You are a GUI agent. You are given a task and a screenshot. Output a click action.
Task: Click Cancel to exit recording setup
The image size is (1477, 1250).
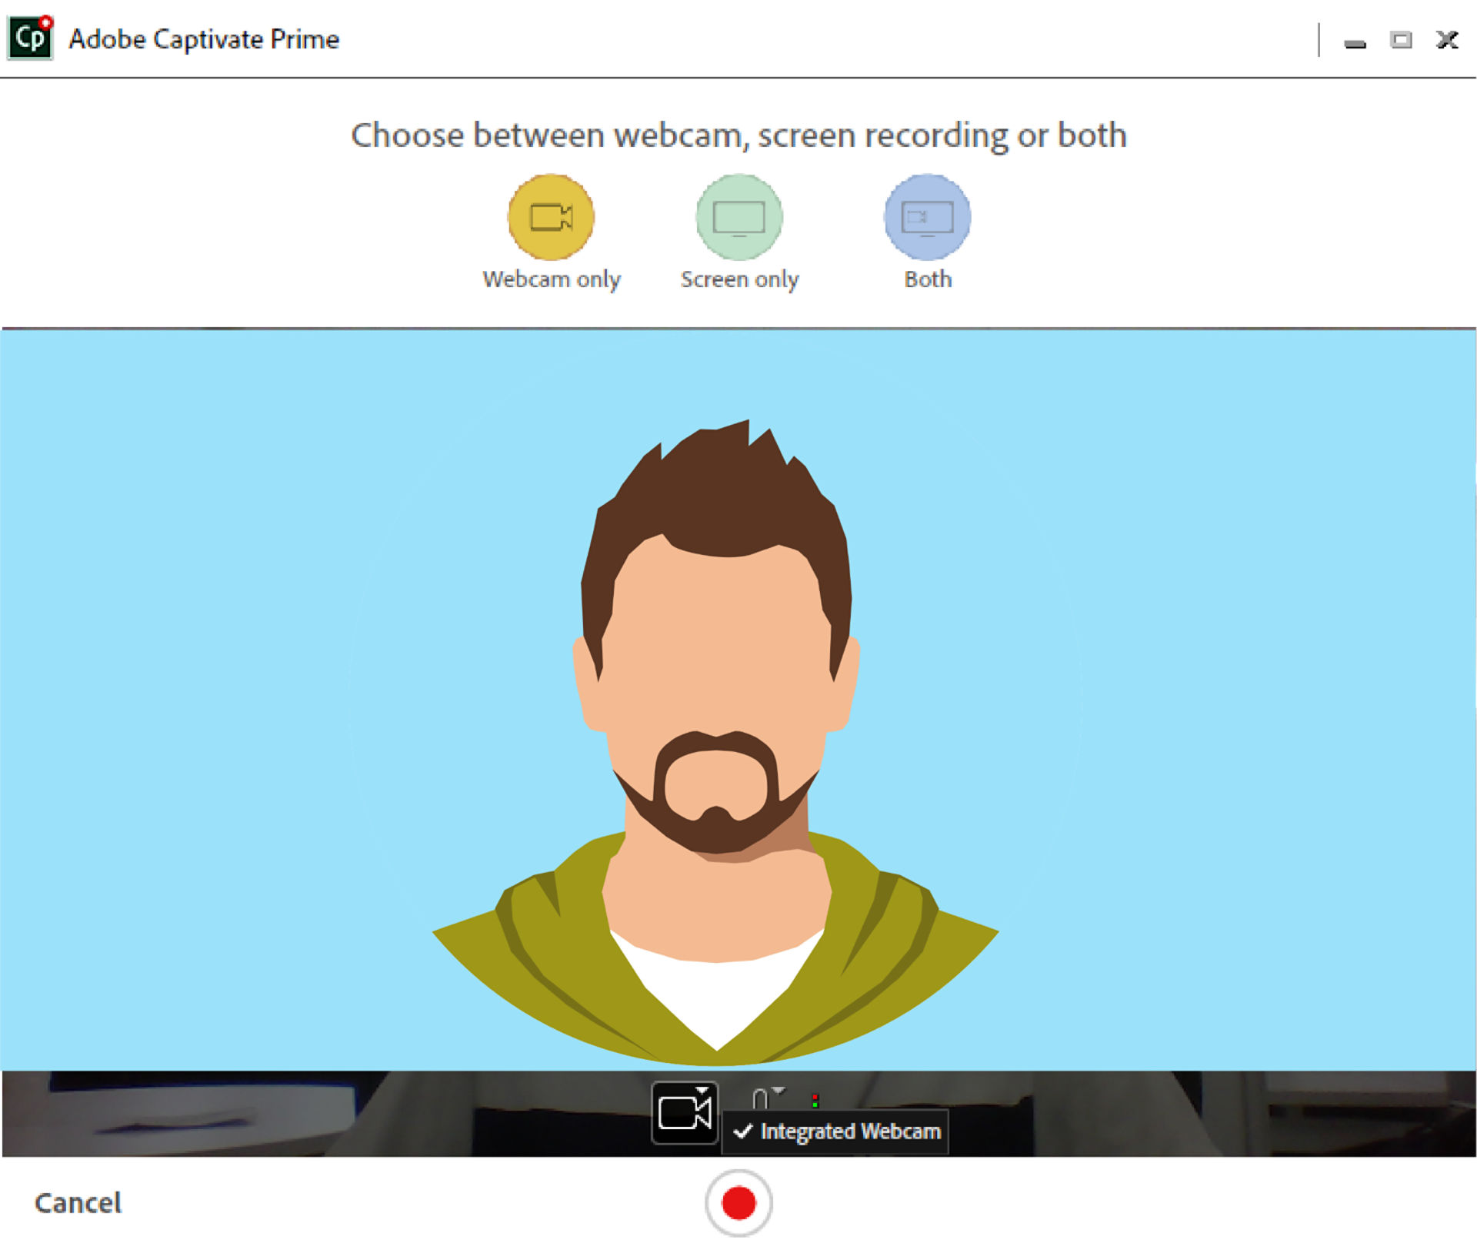coord(79,1202)
